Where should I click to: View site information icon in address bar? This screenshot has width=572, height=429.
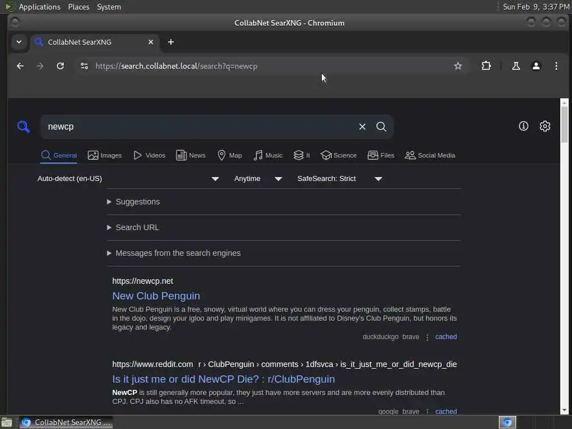[x=84, y=66]
